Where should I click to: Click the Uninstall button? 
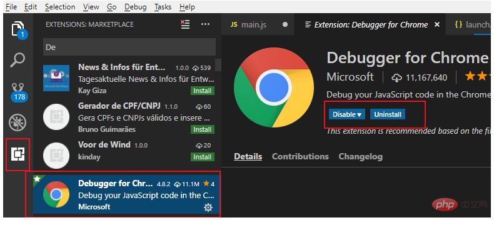click(388, 114)
